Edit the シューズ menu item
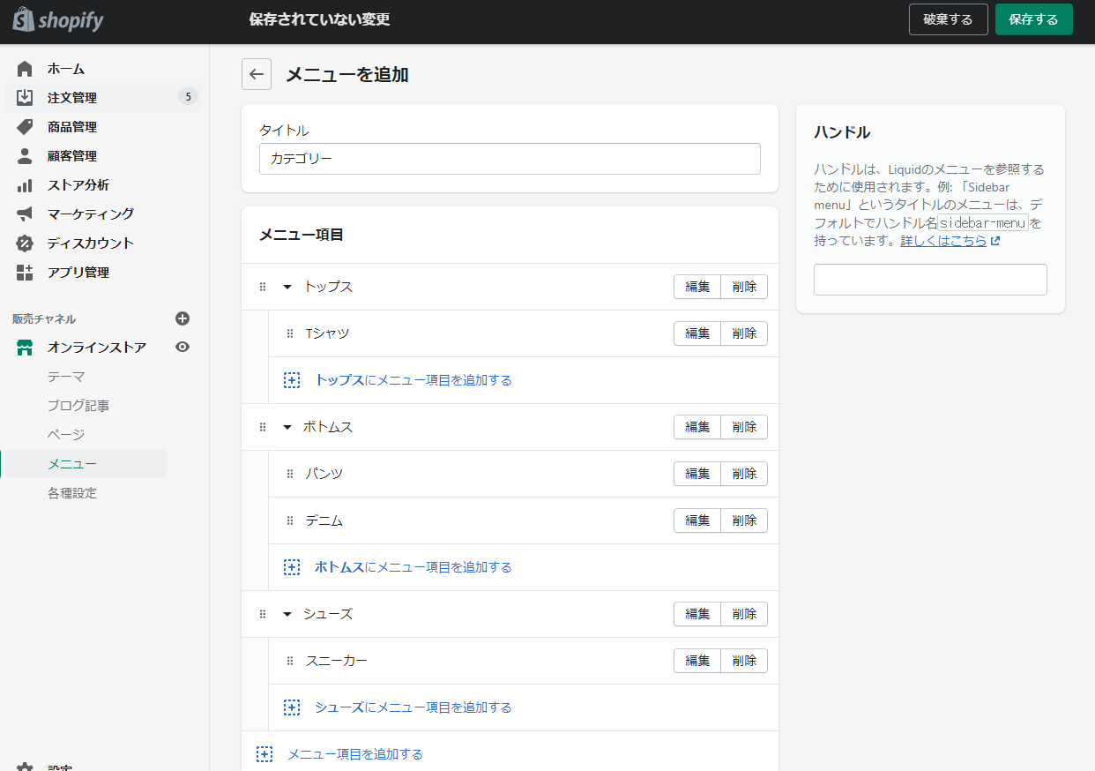The width and height of the screenshot is (1095, 771). coord(697,614)
